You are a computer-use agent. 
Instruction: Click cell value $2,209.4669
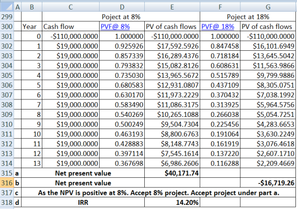click(x=268, y=163)
